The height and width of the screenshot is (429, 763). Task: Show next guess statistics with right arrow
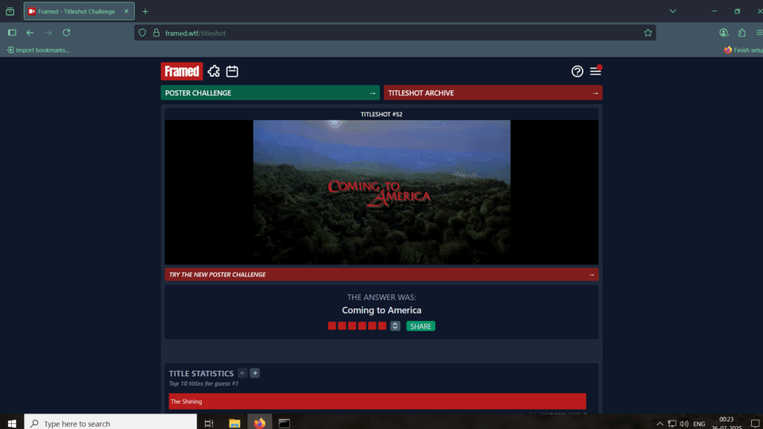tap(254, 373)
